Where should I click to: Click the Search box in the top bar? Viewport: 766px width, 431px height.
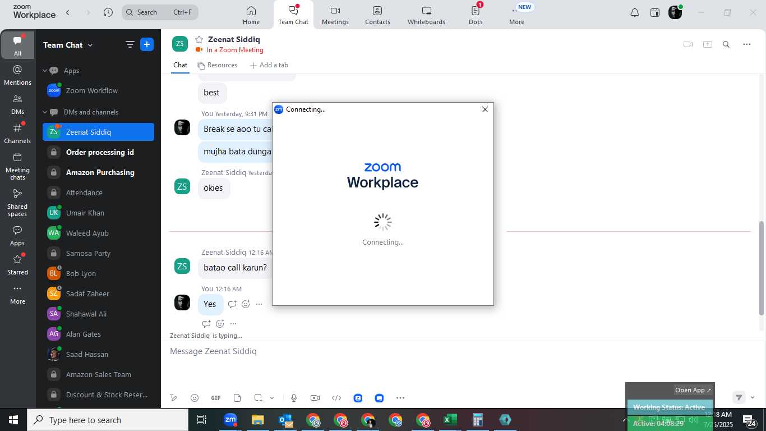(x=160, y=12)
